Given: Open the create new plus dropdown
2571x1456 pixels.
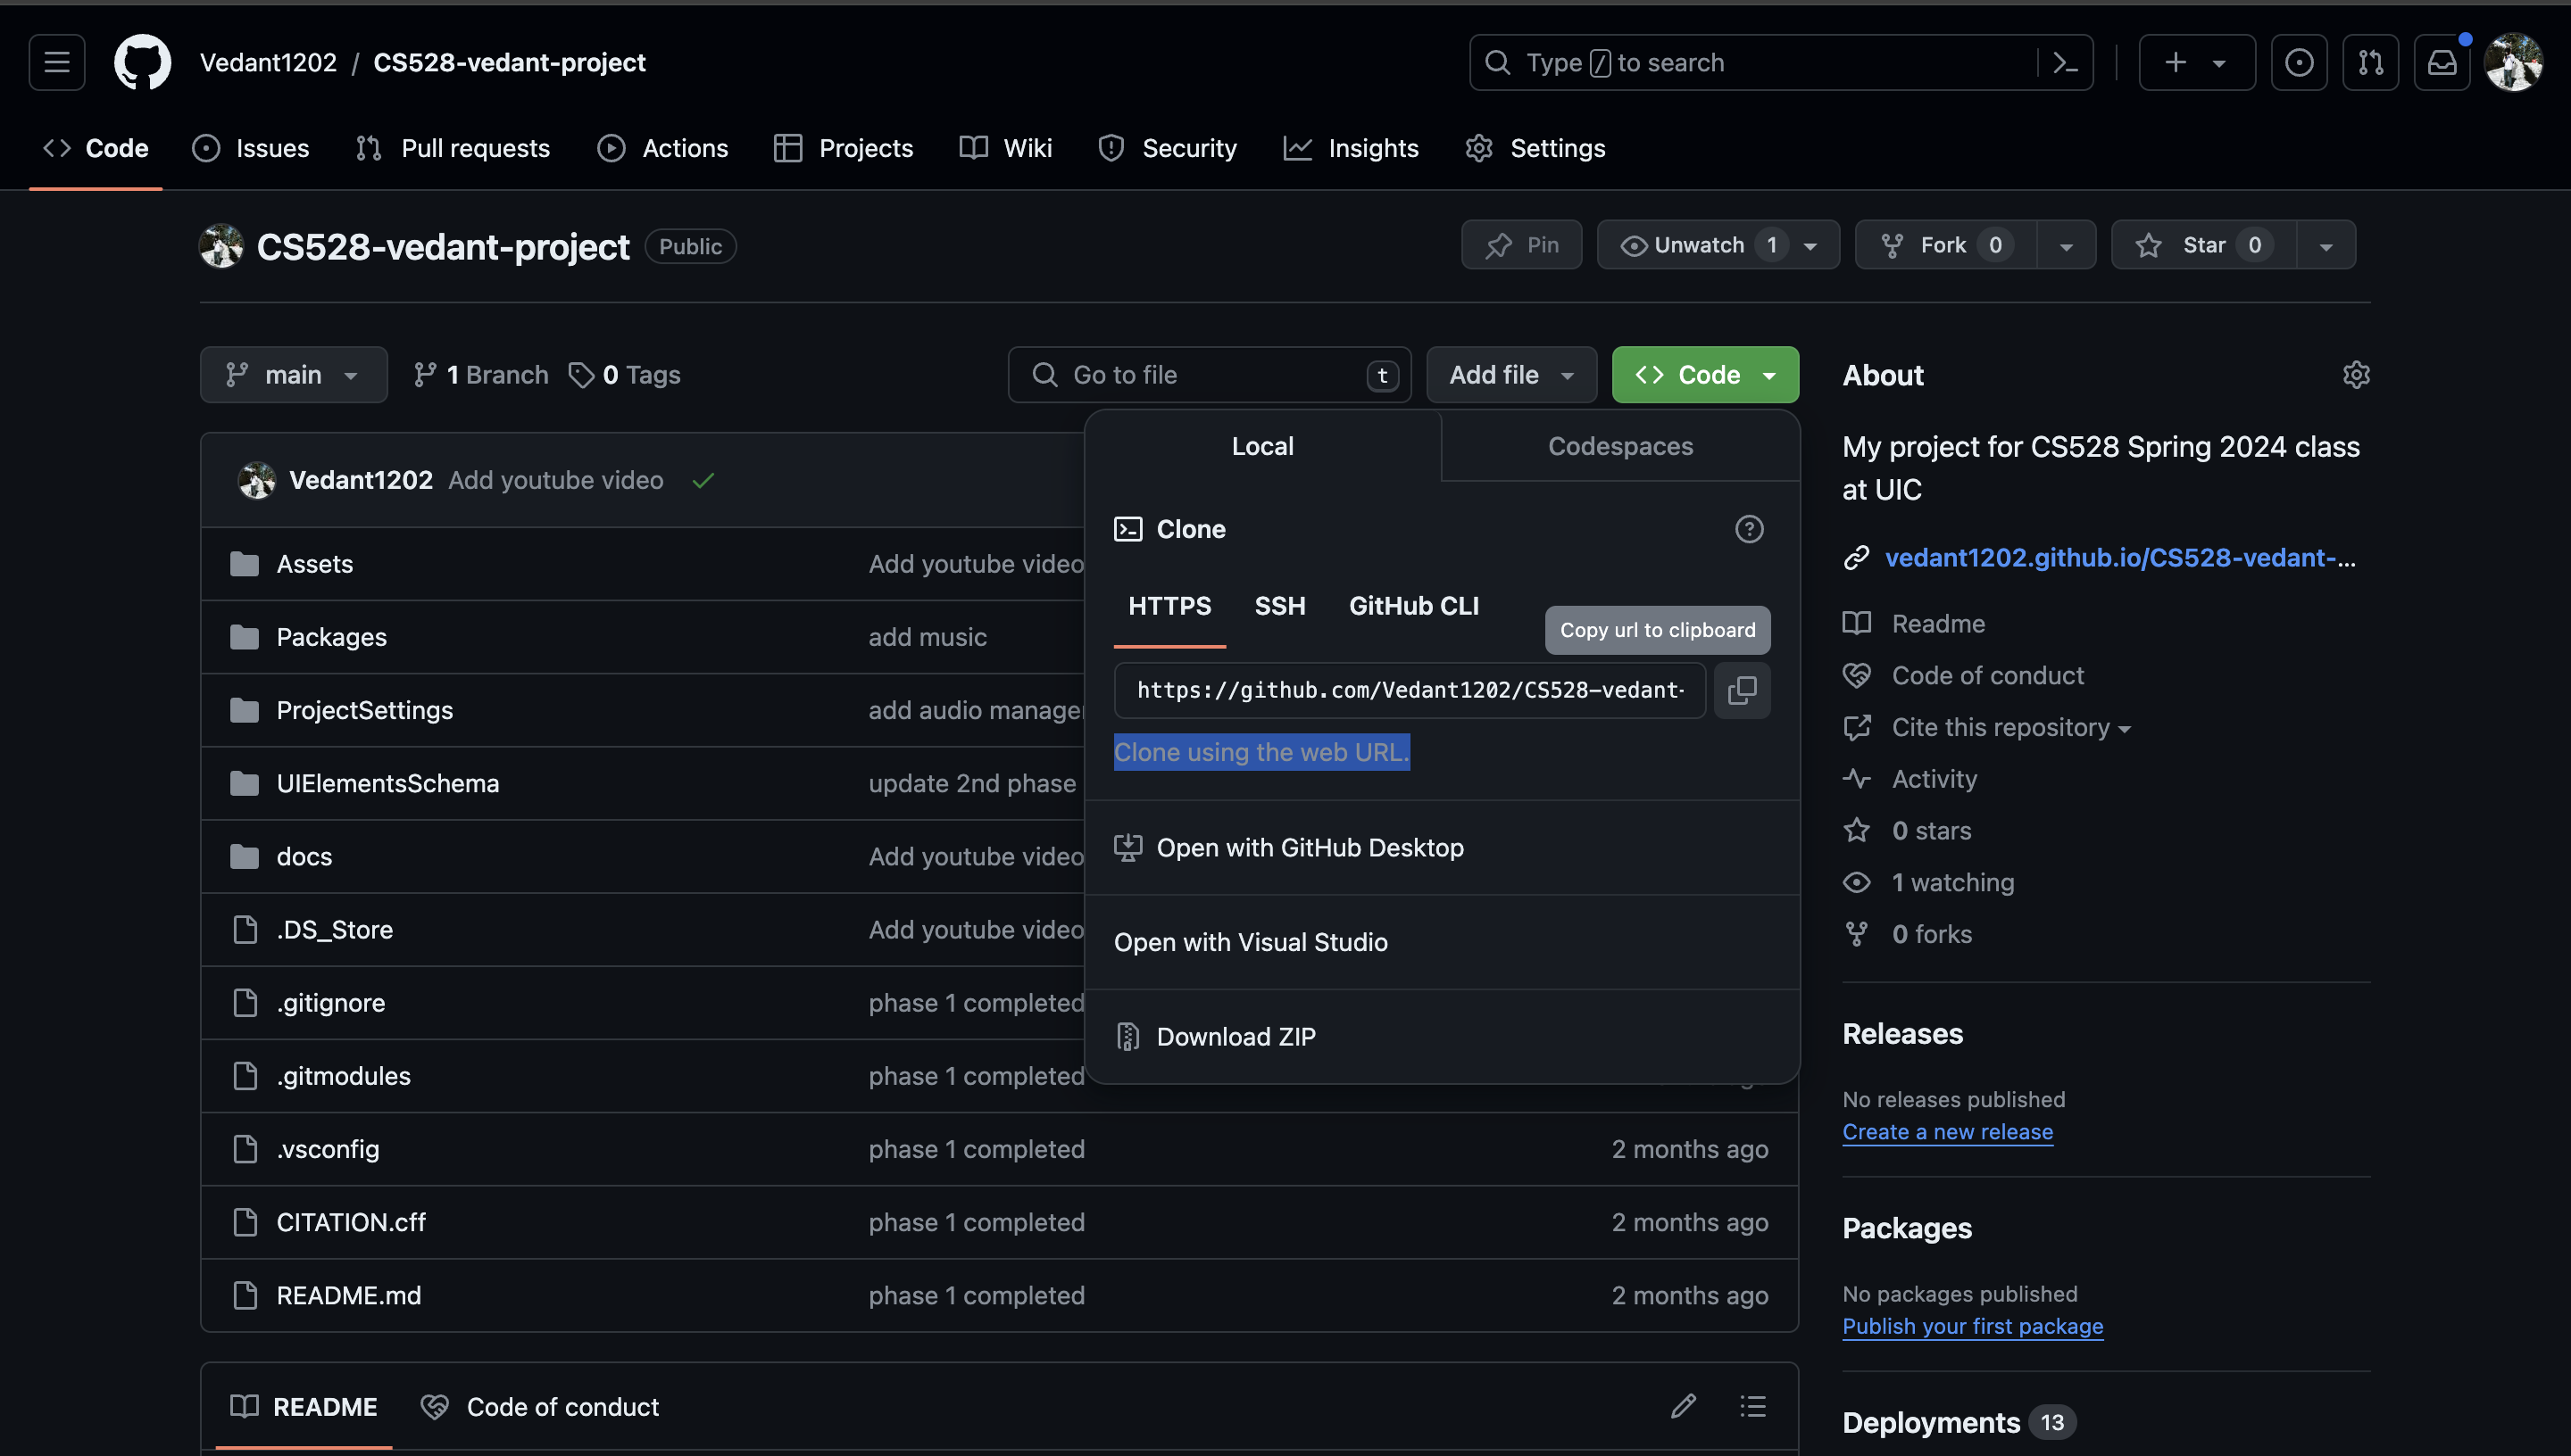Looking at the screenshot, I should tap(2197, 62).
